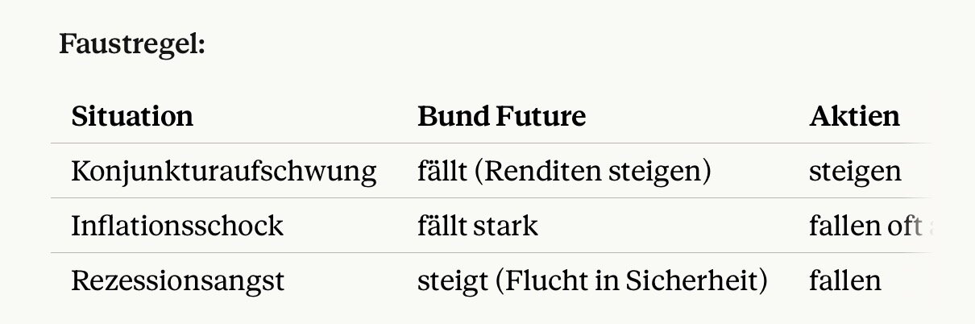Screen dimensions: 975x324
Task: Select the "fällt (Renditen steigen)" cell
Action: (564, 172)
